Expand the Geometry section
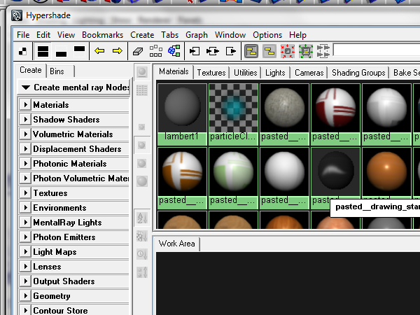Screen dimensions: 420x315 tap(26, 296)
